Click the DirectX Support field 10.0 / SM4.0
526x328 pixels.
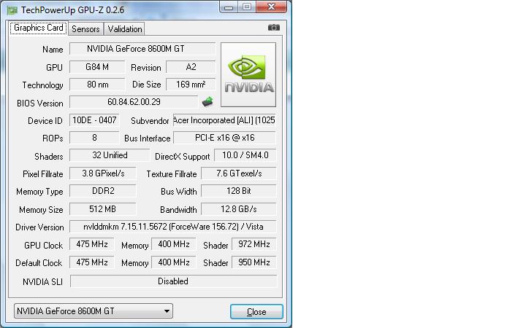click(245, 155)
